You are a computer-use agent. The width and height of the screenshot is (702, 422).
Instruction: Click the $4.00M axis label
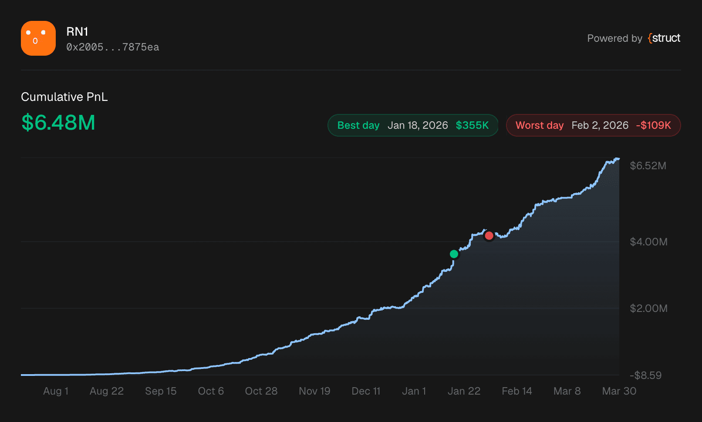pyautogui.click(x=648, y=241)
